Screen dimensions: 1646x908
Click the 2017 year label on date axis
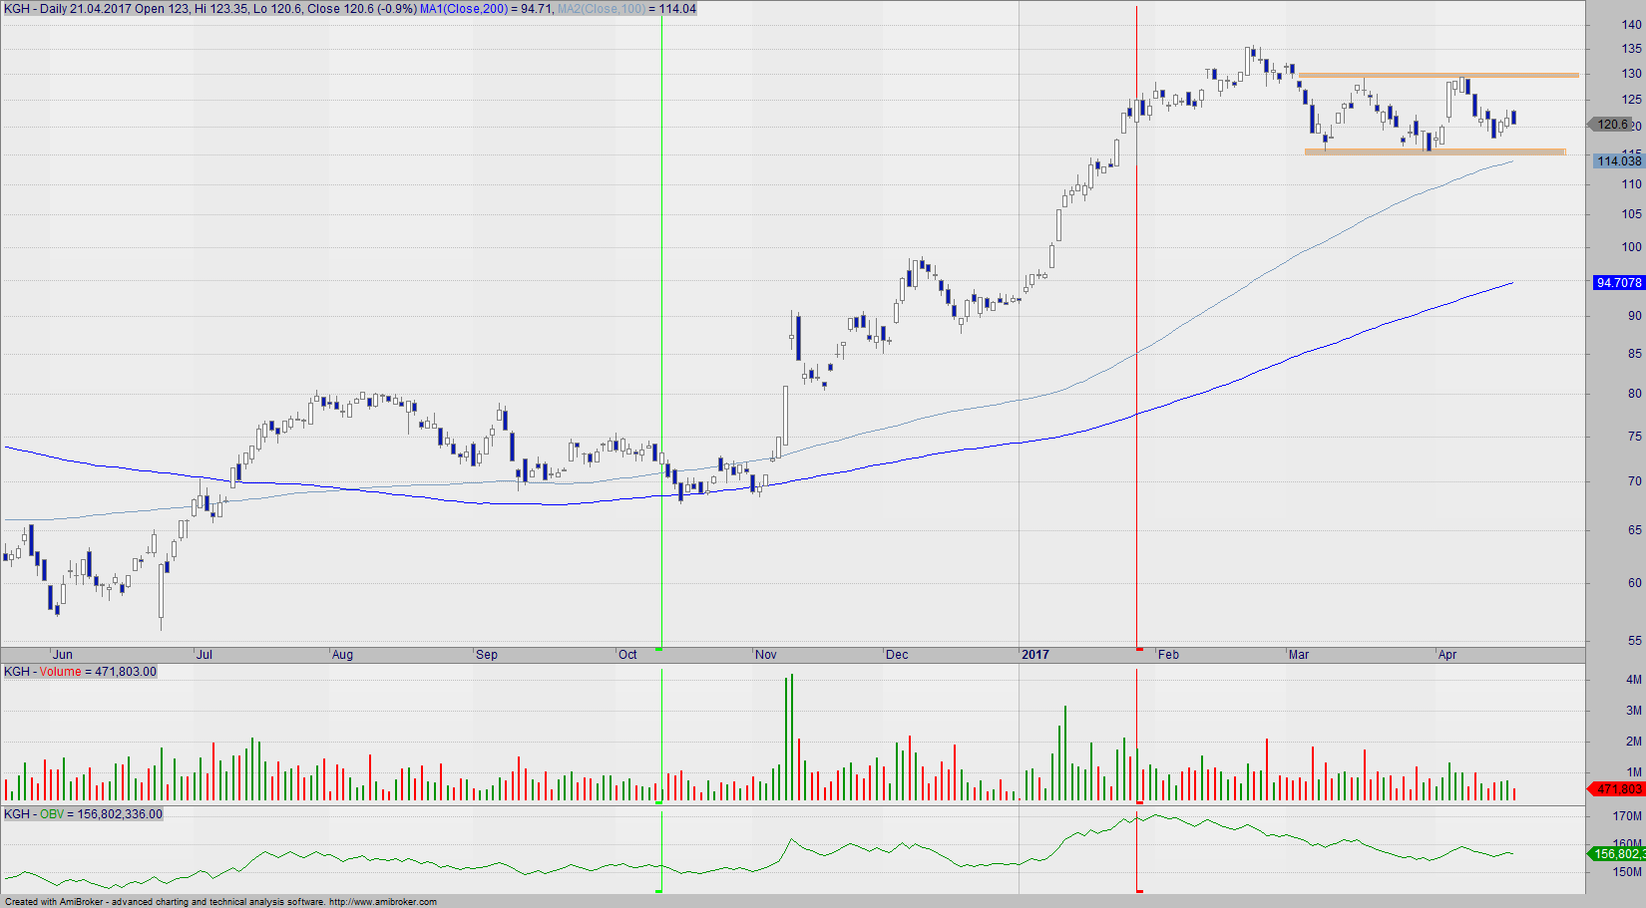pos(1035,655)
